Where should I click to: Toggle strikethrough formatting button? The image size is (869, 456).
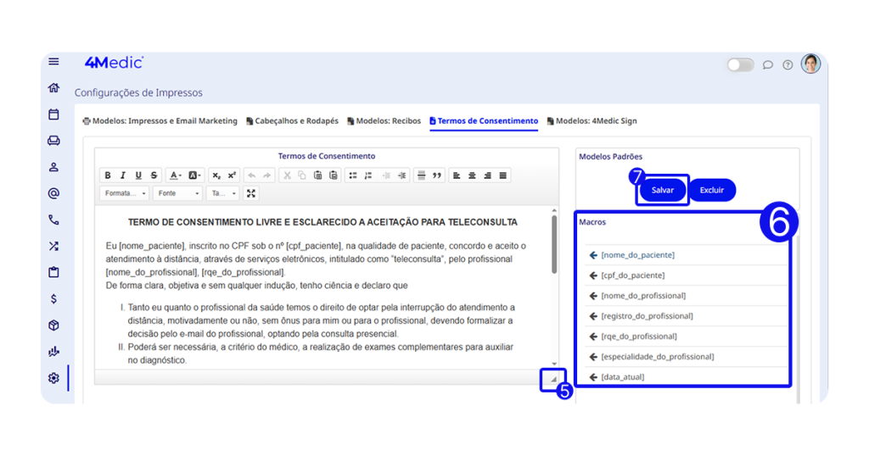[154, 175]
